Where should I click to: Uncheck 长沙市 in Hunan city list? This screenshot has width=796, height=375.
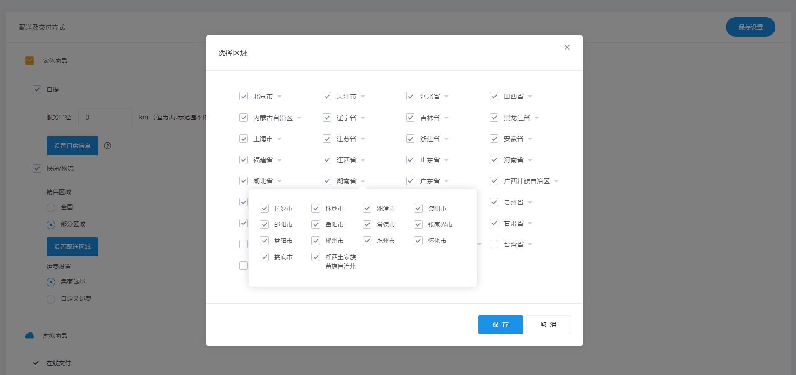tap(264, 208)
